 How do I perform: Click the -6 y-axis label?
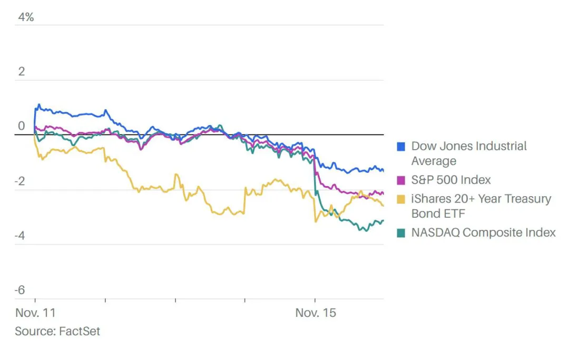coord(20,290)
